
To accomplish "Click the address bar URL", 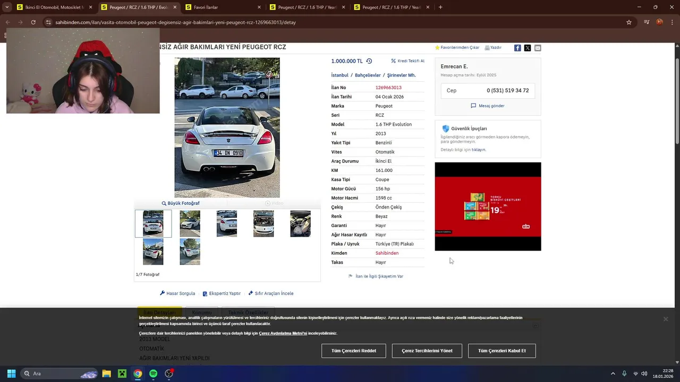I will [x=175, y=22].
